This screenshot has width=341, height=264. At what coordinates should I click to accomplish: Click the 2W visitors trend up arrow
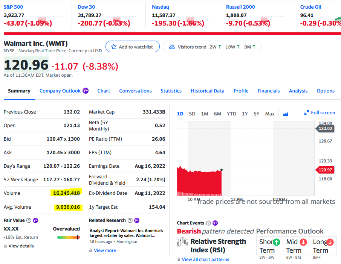[220, 47]
